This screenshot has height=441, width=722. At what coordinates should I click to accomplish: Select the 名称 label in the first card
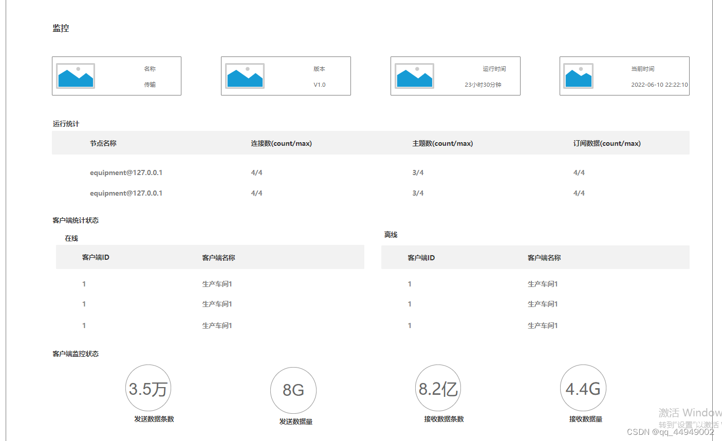[150, 69]
